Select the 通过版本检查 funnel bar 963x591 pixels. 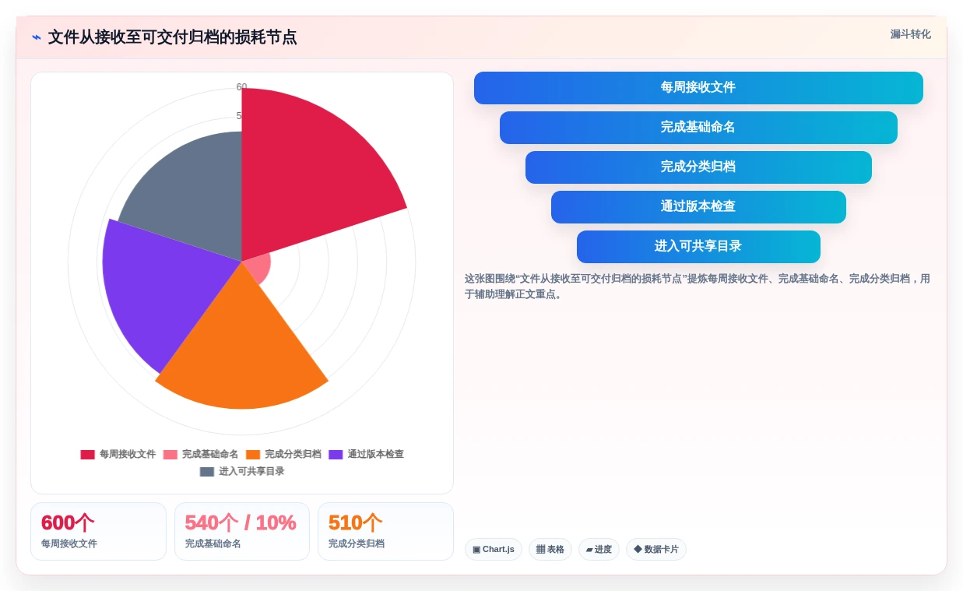click(x=698, y=207)
